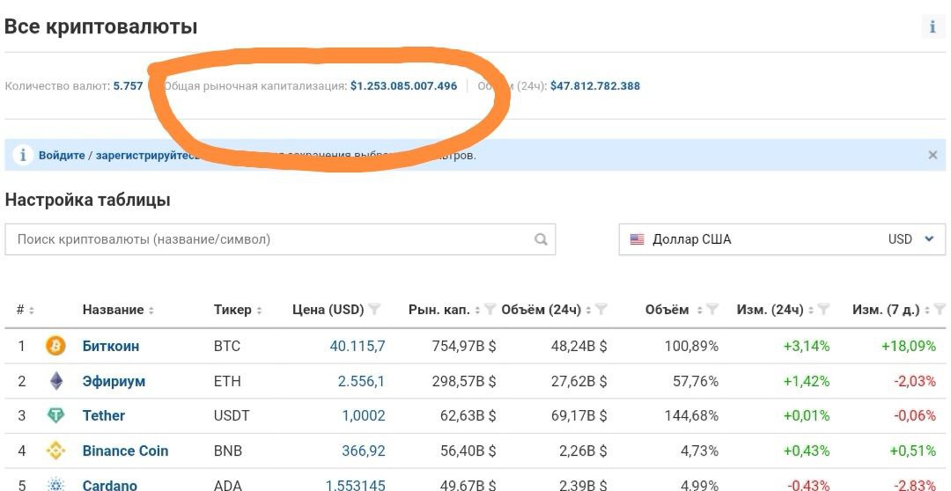Viewport: 951px width, 491px height.
Task: Filter by Рын. кап. funnel icon
Action: [490, 310]
